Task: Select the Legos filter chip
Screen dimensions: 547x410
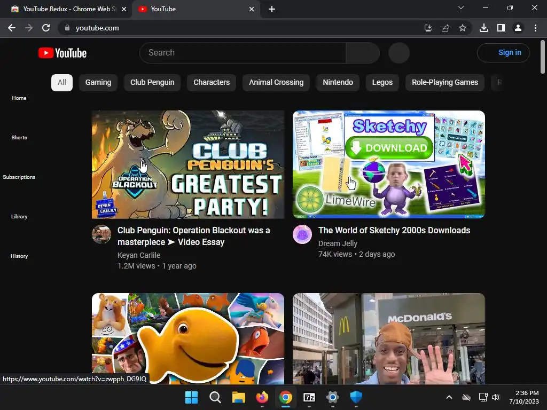Action: coord(382,83)
